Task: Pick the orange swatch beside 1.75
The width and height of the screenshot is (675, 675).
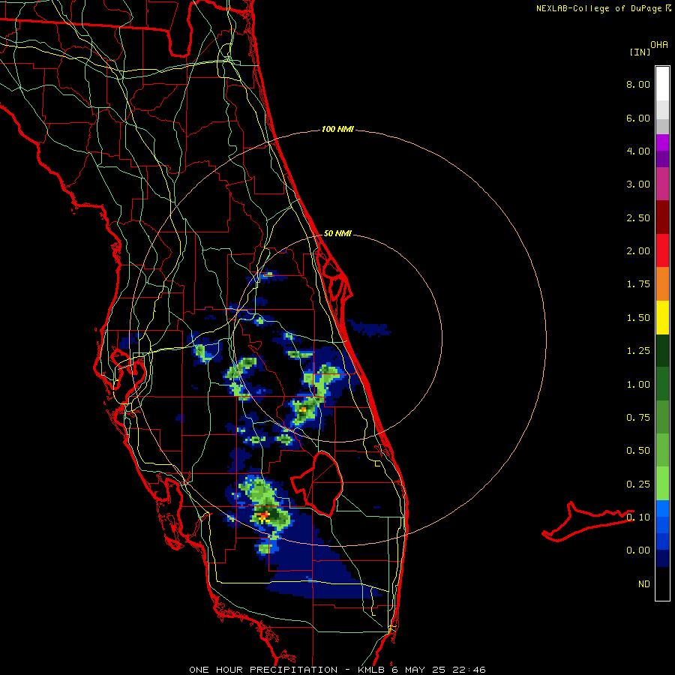Action: (x=662, y=284)
